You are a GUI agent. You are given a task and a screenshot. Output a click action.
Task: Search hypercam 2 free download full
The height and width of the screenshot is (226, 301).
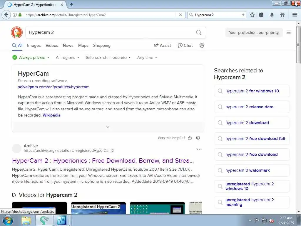tap(252, 139)
